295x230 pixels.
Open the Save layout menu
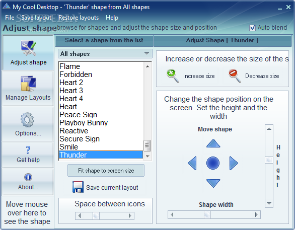[x=36, y=18]
